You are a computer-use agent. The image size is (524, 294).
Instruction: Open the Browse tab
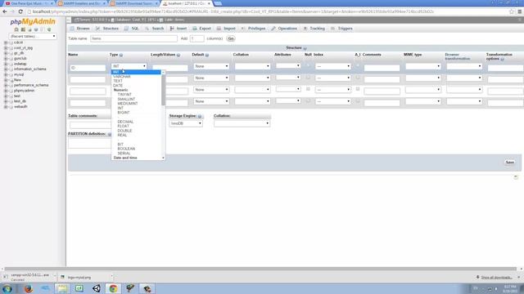click(x=80, y=29)
